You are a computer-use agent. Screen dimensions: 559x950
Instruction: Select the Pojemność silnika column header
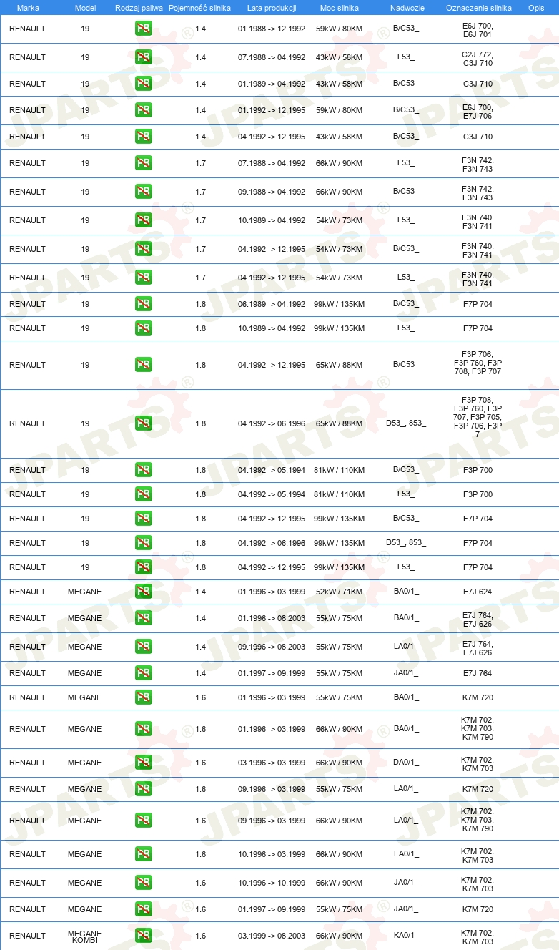[199, 8]
